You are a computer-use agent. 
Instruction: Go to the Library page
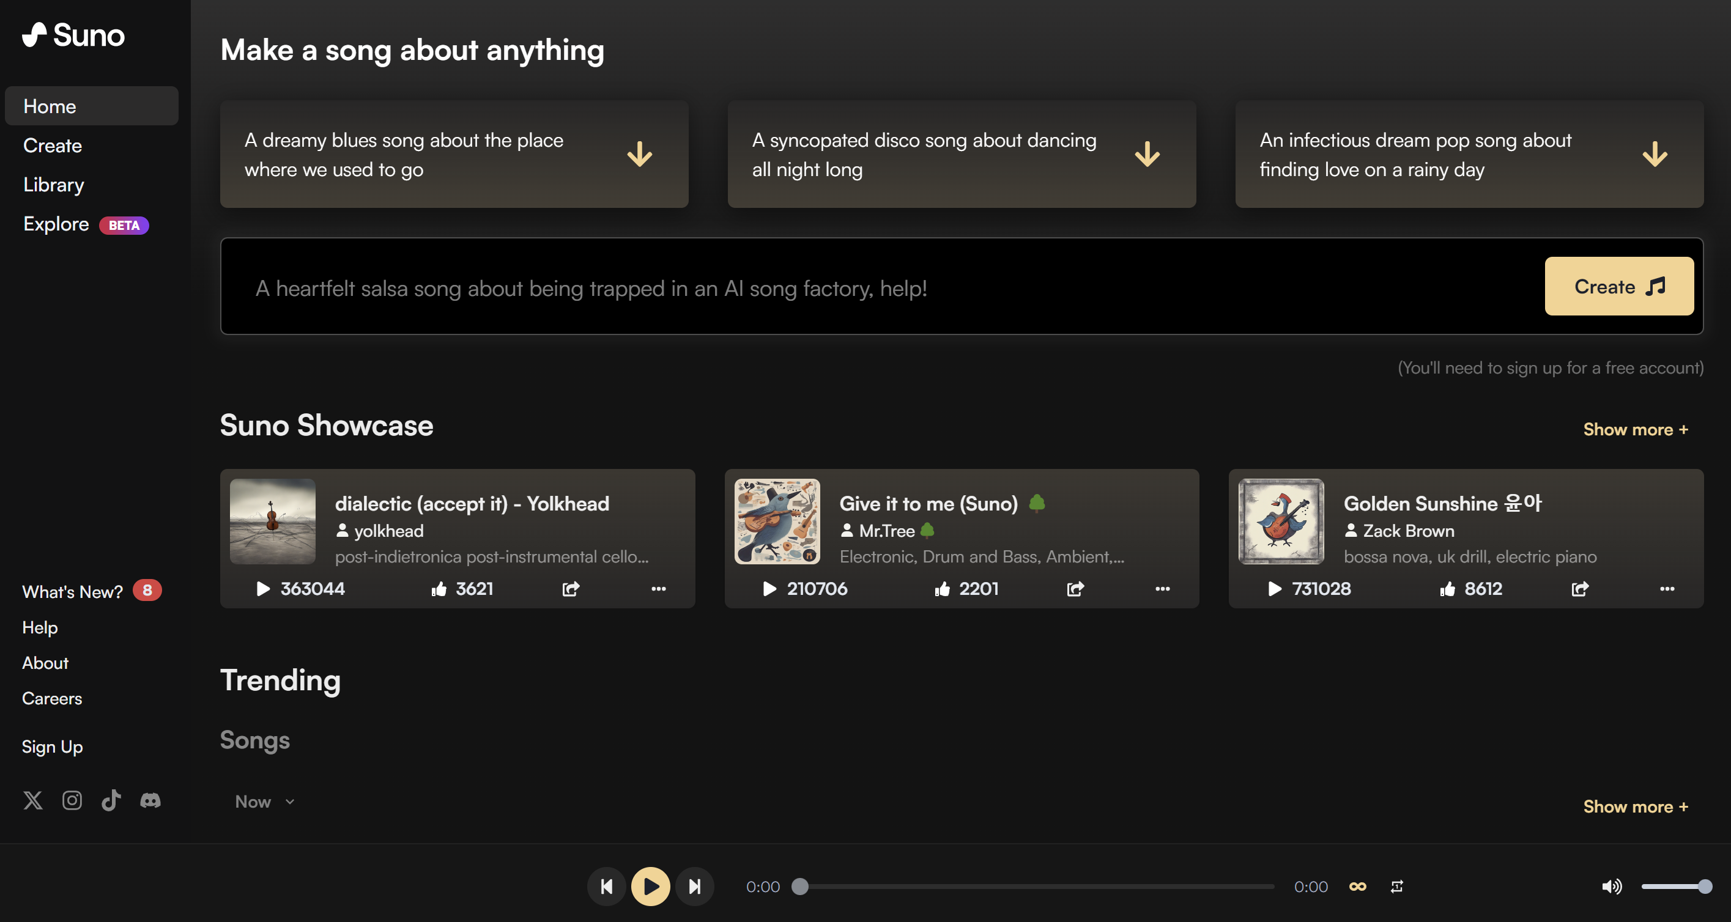tap(54, 185)
